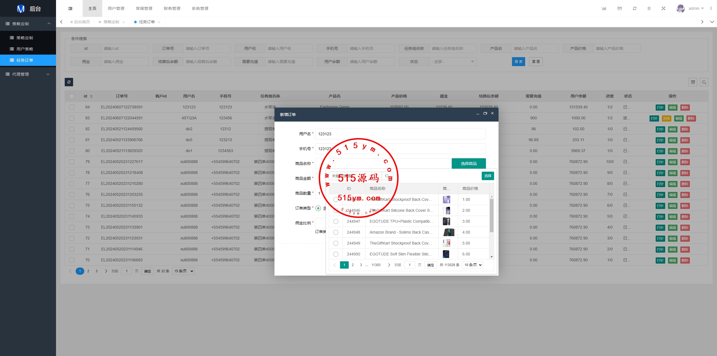Click the trash clear-cache icon in header
This screenshot has height=356, width=717.
(x=649, y=8)
